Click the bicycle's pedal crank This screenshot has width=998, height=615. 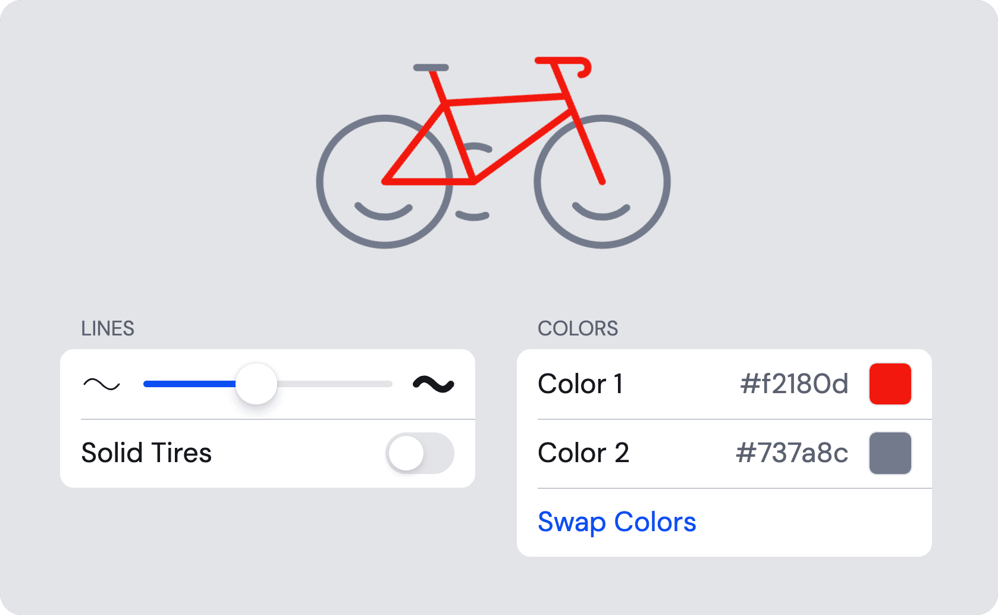[x=473, y=181]
